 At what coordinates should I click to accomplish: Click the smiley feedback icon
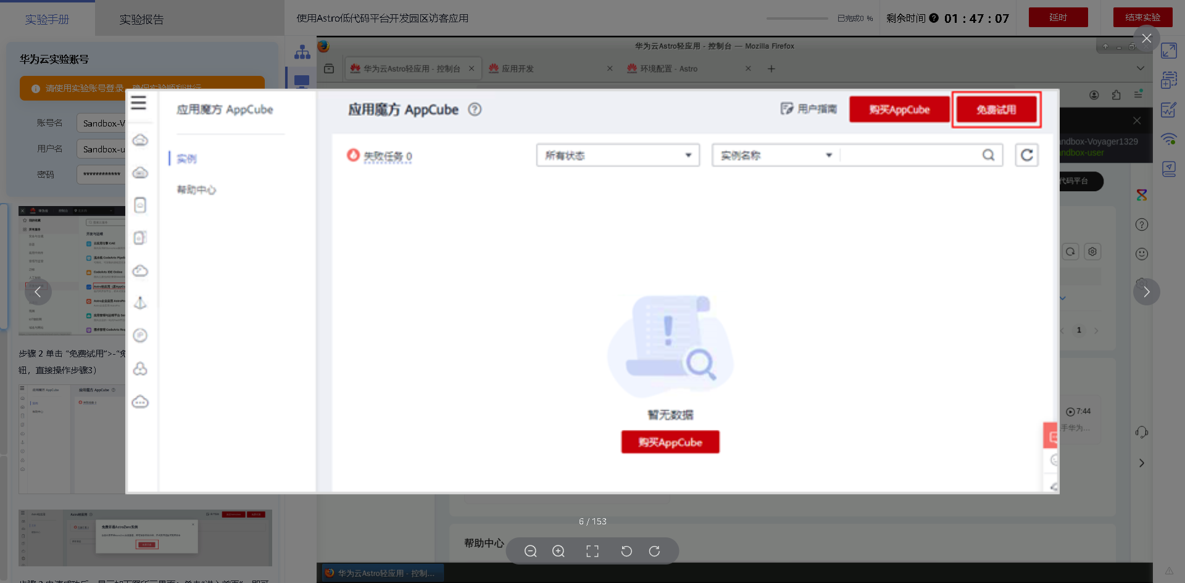click(1142, 254)
